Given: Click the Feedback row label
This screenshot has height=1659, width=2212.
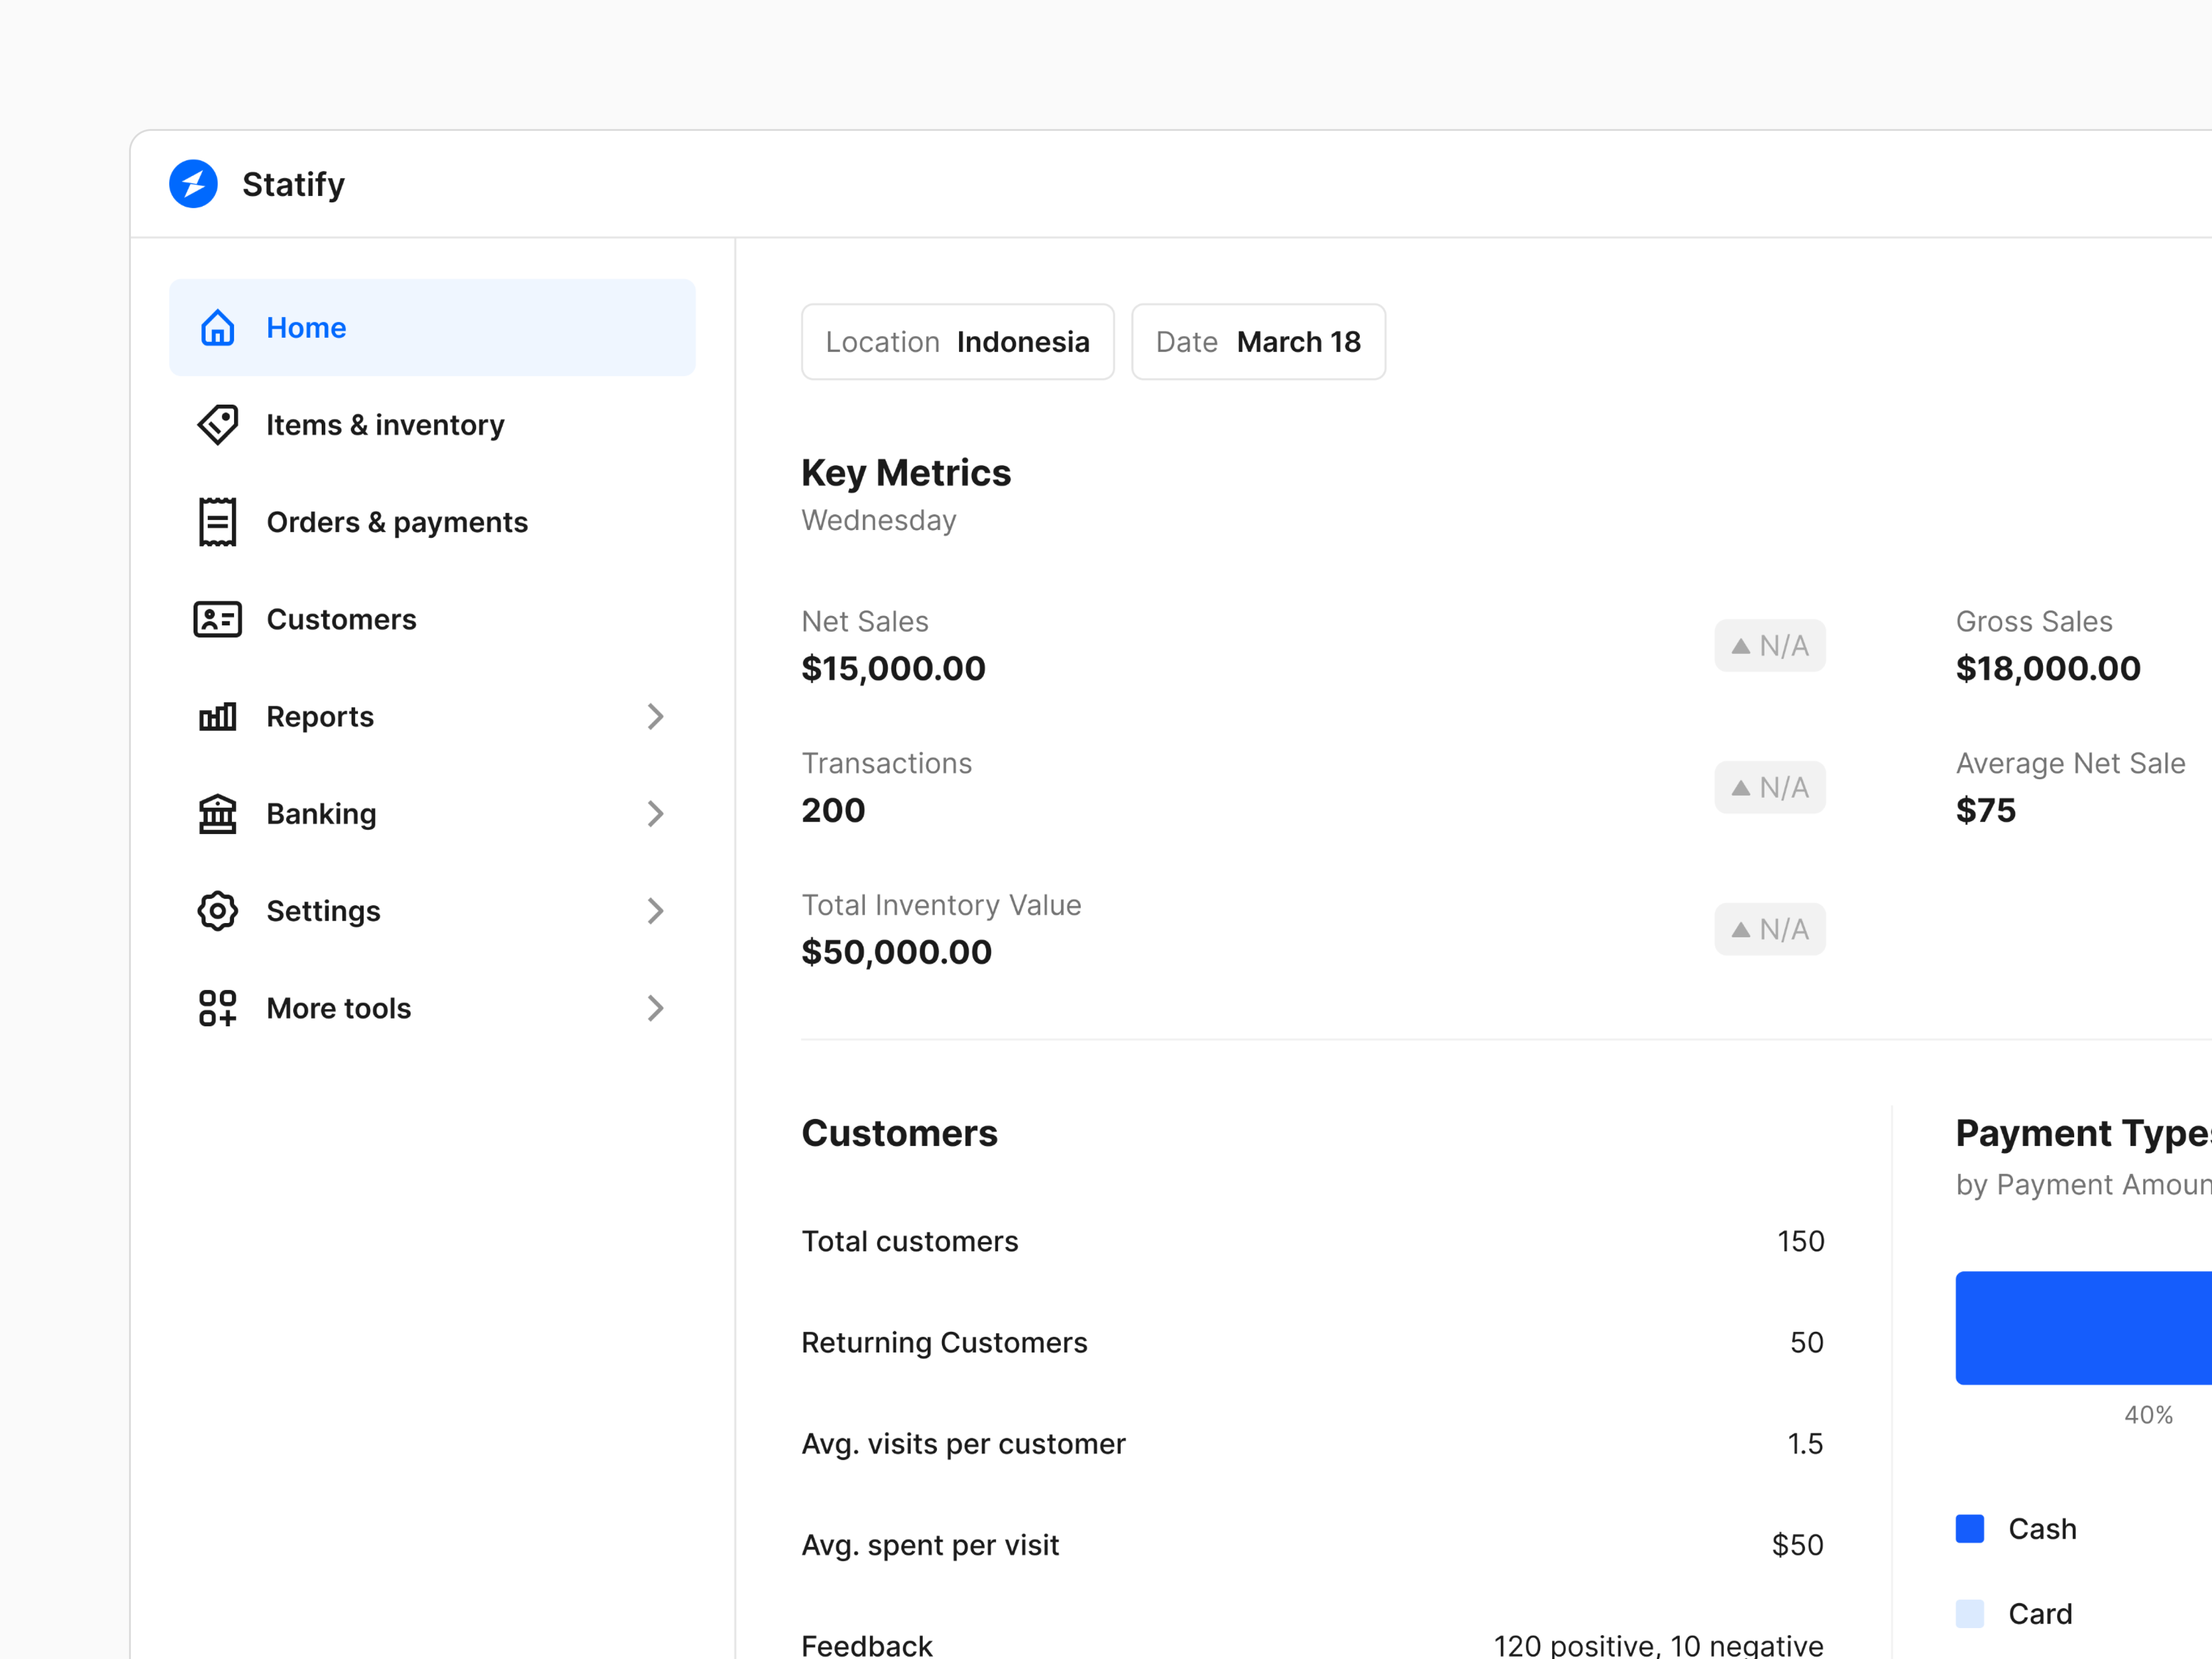Looking at the screenshot, I should 867,1646.
